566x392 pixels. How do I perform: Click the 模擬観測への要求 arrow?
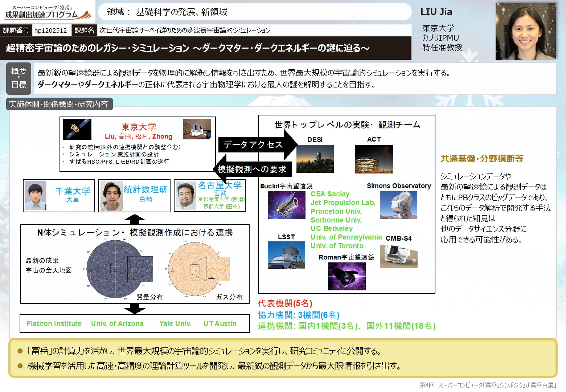tap(252, 169)
